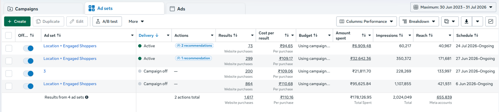Expand the More actions dropdown
This screenshot has height=112, width=499.
pyautogui.click(x=136, y=21)
